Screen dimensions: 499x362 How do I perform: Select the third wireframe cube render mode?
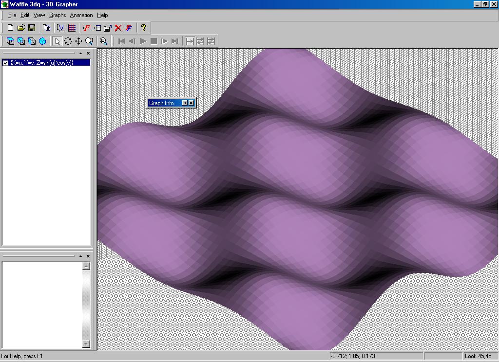point(32,41)
